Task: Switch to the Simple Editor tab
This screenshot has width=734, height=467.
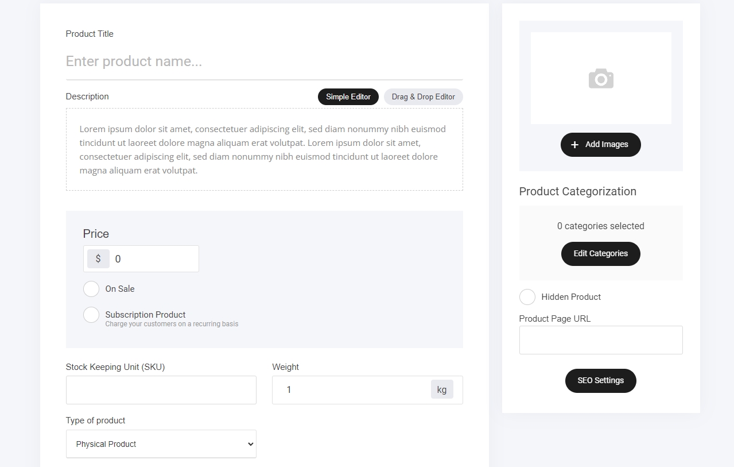Action: 348,97
